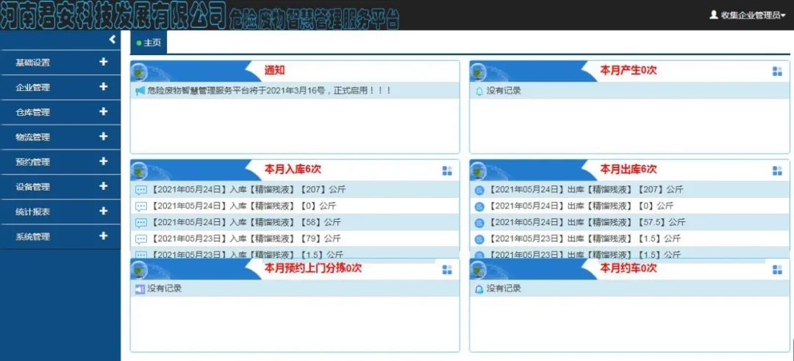Image resolution: width=794 pixels, height=361 pixels.
Task: Click the grid icon in 本月入库6次 panel
Action: (447, 171)
